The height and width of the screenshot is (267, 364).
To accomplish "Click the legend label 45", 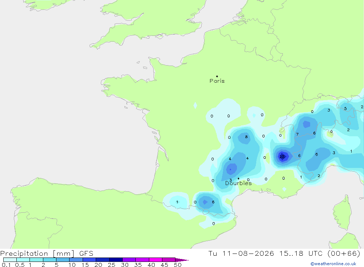I will (x=165, y=265).
